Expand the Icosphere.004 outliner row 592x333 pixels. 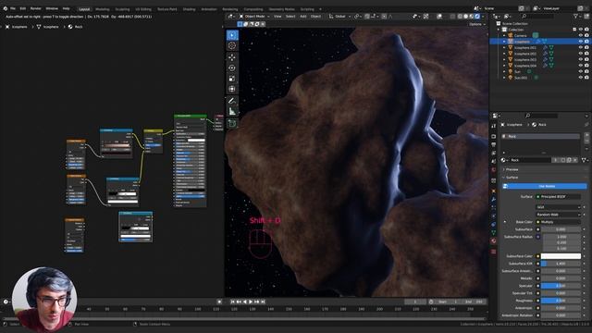click(x=504, y=66)
